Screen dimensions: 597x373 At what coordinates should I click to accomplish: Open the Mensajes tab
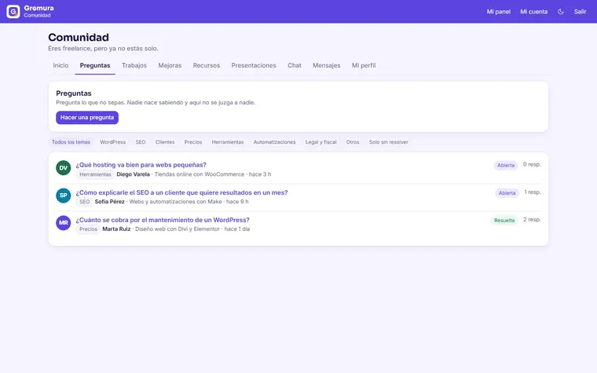point(326,65)
